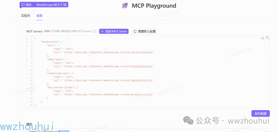Click the url string on line 17
Image resolution: width=278 pixels, height=132 pixels.
(108, 94)
